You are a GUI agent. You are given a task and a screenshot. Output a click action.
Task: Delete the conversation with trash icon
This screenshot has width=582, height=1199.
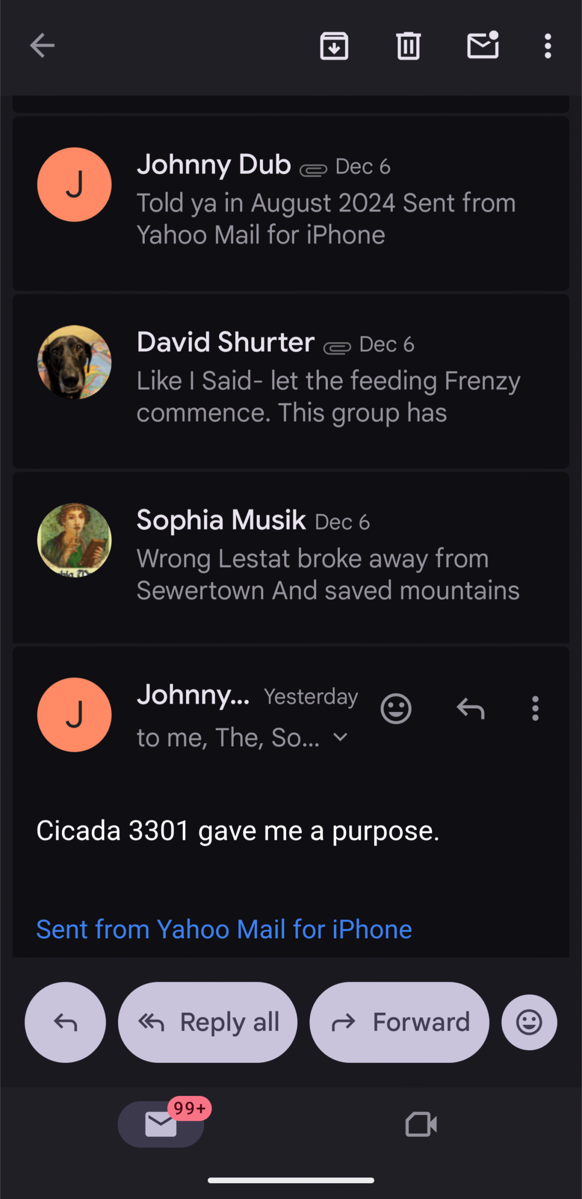point(408,46)
